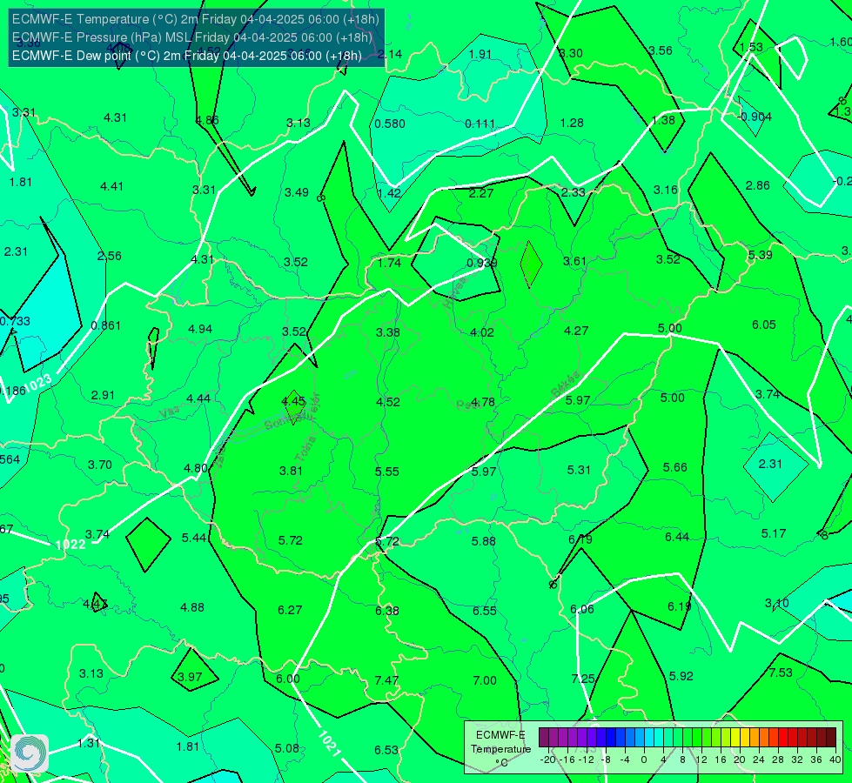Click the dark purple -20 legend swatch

(x=543, y=738)
